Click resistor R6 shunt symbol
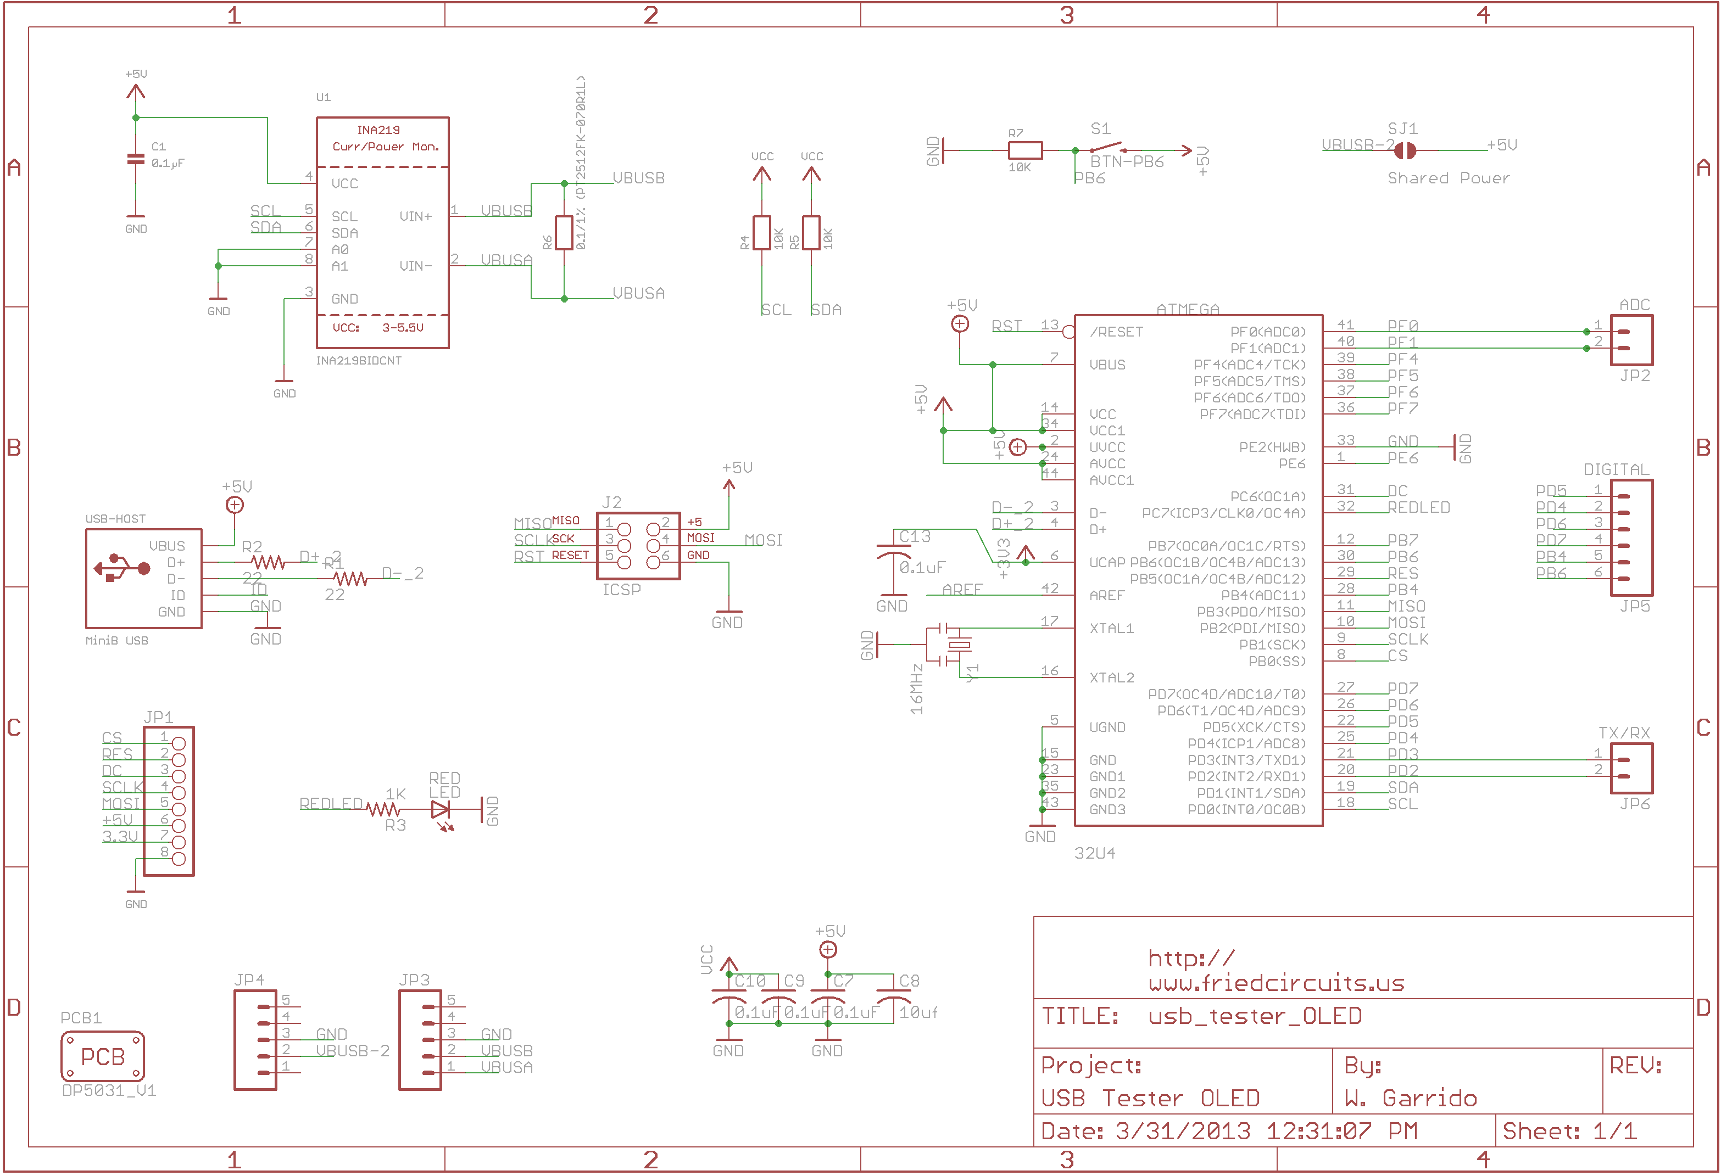 (x=564, y=233)
